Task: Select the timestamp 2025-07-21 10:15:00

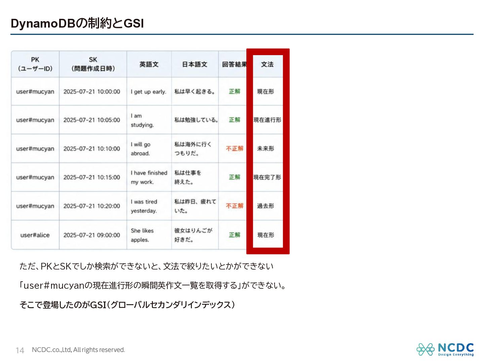Action: tap(92, 177)
